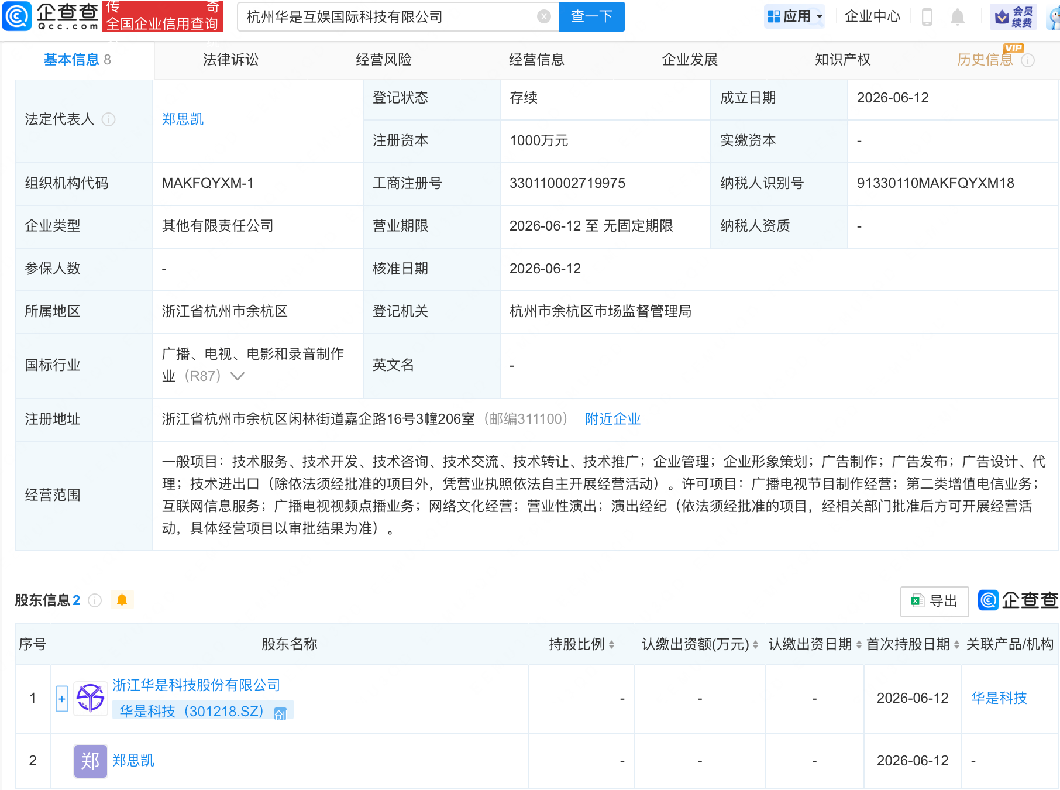Image resolution: width=1060 pixels, height=790 pixels.
Task: Click the 杭州市余杭区市场监督管理局 cell
Action: pos(600,311)
